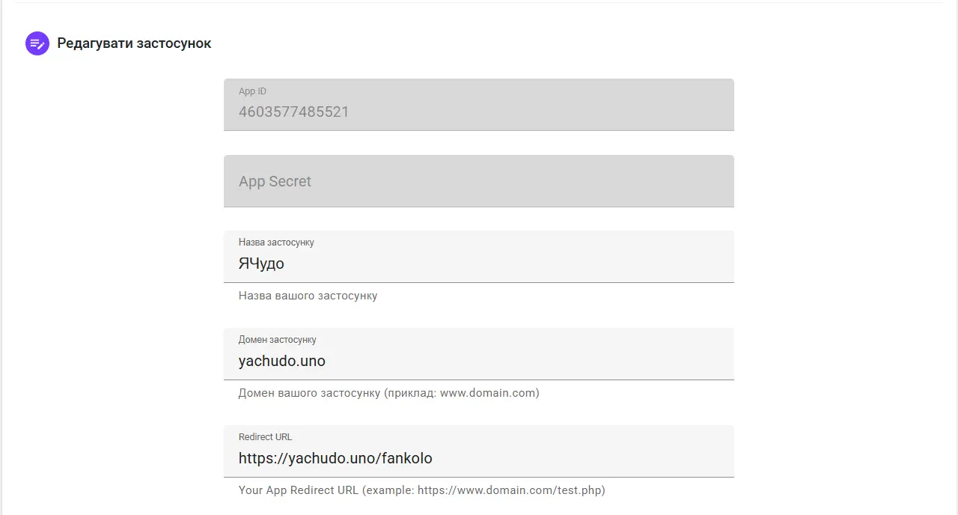Click the small 'App ID' label
Image resolution: width=958 pixels, height=515 pixels.
pyautogui.click(x=252, y=91)
